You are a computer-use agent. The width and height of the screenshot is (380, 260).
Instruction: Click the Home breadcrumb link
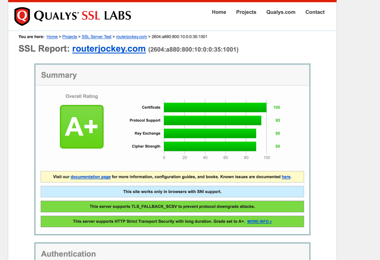click(52, 37)
